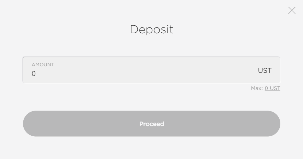Click the UST currency label in amount box

[x=265, y=70]
